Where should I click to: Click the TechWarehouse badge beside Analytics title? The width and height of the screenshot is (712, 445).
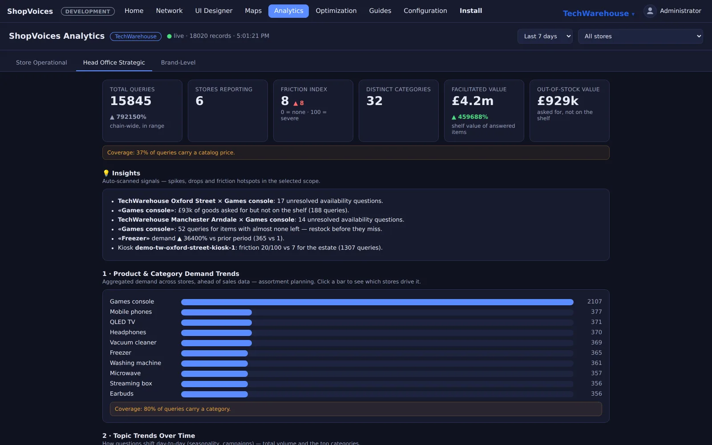click(136, 36)
